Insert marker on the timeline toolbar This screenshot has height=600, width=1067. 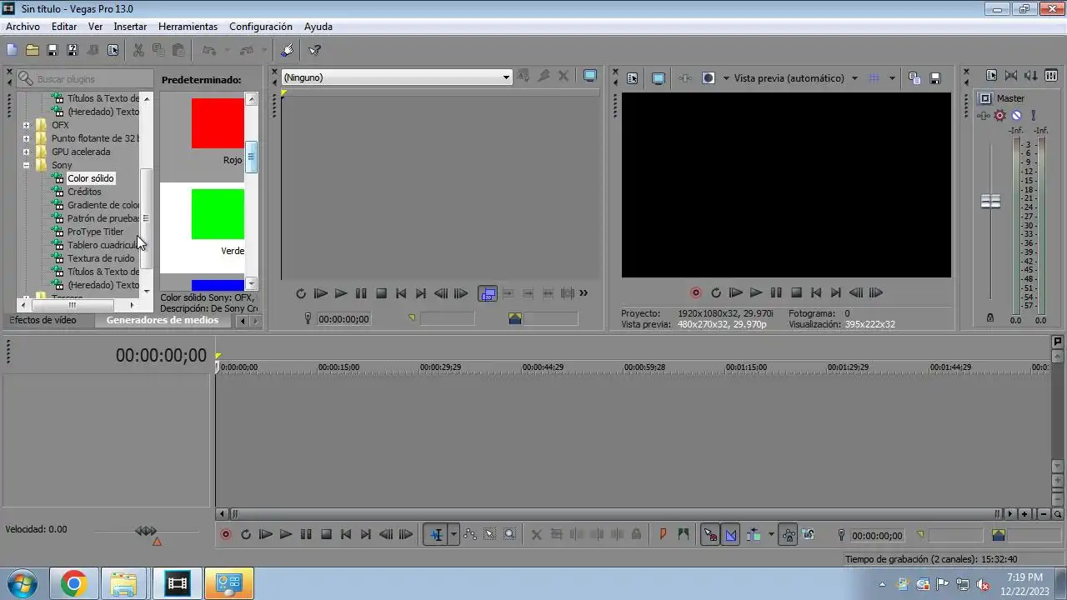(664, 535)
